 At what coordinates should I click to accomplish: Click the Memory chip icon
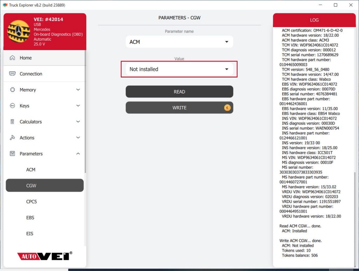pos(12,90)
